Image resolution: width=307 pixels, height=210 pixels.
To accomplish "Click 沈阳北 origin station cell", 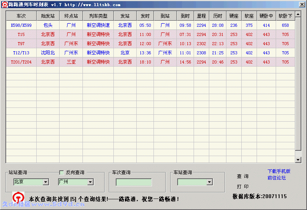I will [x=48, y=53].
